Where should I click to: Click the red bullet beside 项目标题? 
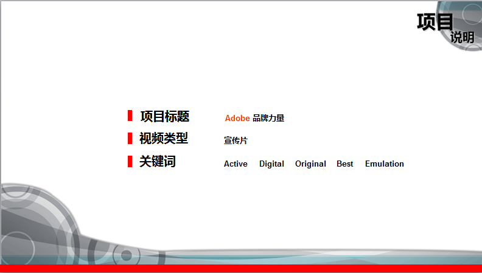tap(130, 116)
